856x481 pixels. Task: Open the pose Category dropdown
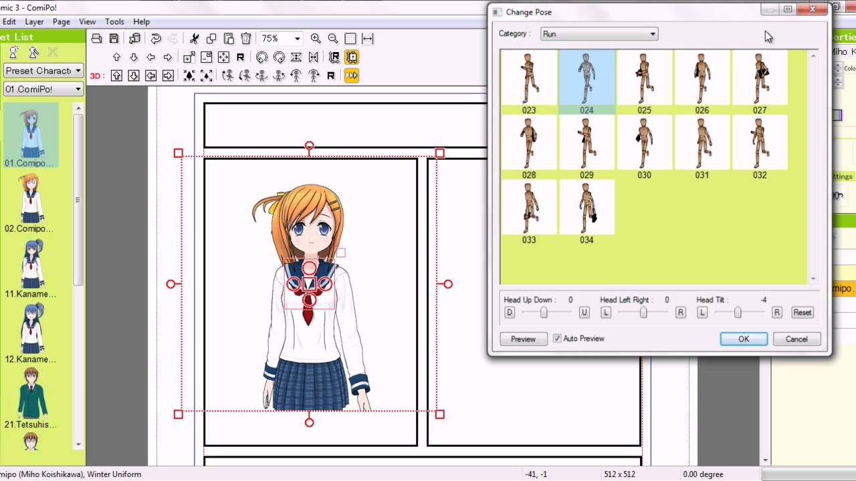pos(599,34)
